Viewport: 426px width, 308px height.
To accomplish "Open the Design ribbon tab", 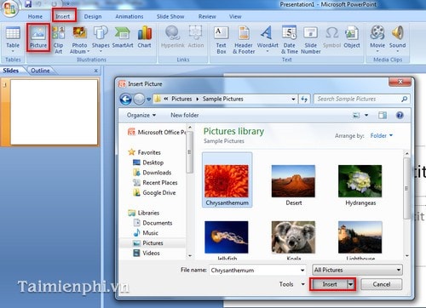I will [93, 17].
